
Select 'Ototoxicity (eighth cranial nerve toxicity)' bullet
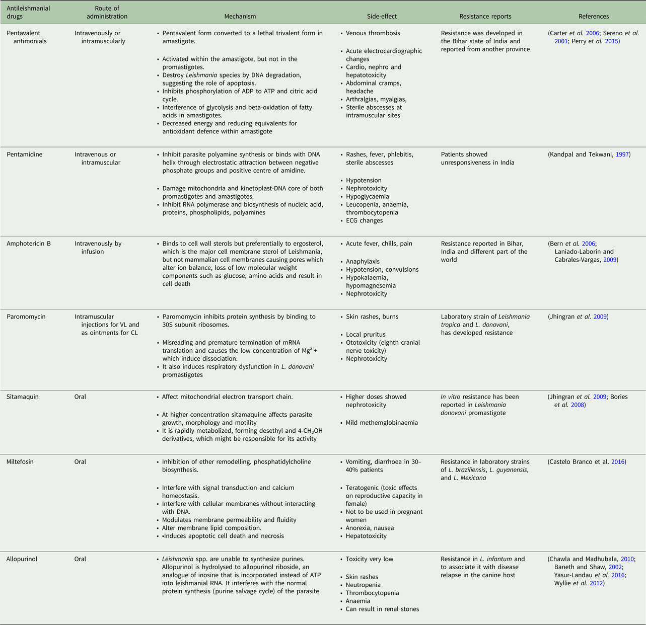tap(383, 347)
